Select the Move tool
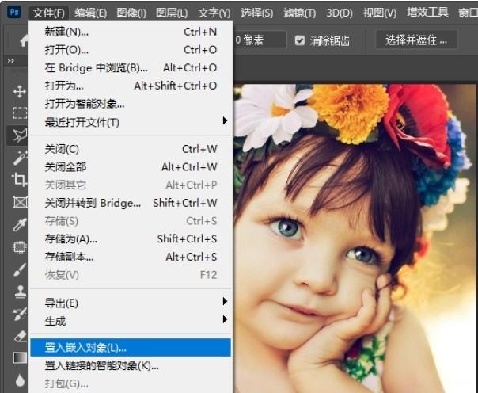Screen dimensions: 478x393 tap(20, 91)
